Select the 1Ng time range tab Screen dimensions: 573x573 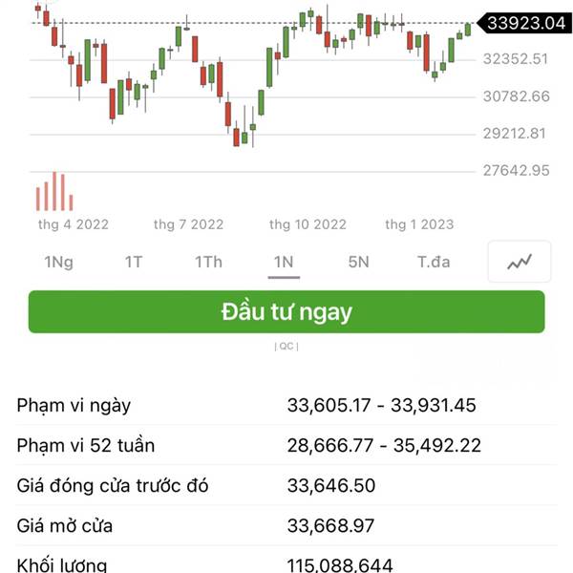(x=58, y=262)
